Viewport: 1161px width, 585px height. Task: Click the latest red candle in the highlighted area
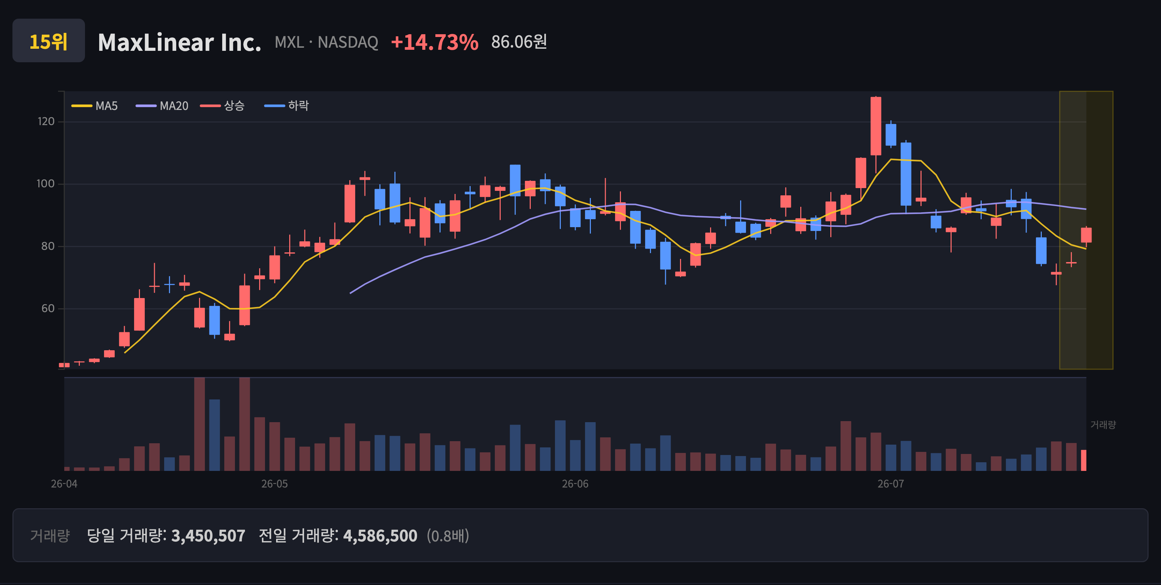pyautogui.click(x=1086, y=235)
